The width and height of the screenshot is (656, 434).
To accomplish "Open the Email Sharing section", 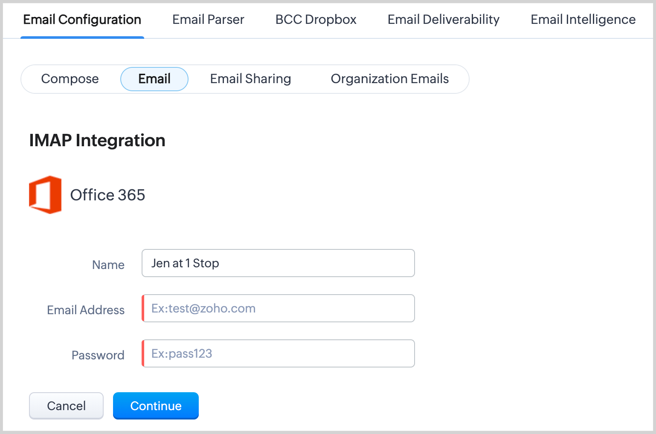I will tap(250, 79).
